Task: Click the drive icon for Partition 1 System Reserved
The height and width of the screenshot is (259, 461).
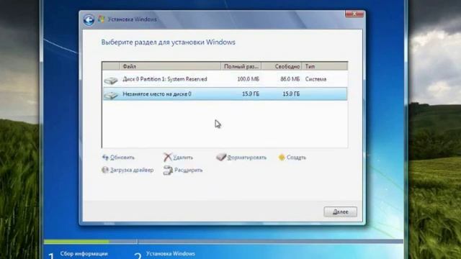Action: [x=111, y=80]
